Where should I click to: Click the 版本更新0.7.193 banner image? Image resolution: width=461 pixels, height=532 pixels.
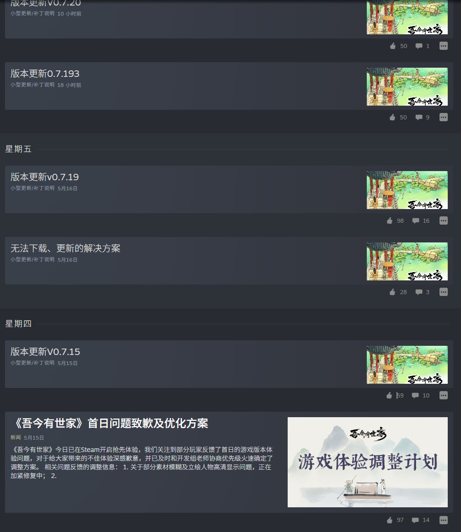click(407, 86)
